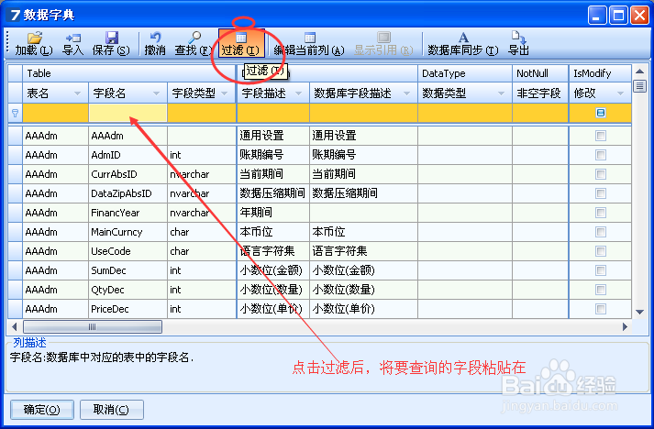Screen dimensions: 654x429
Task: Click the 字段名 filter input cell
Action: click(127, 113)
